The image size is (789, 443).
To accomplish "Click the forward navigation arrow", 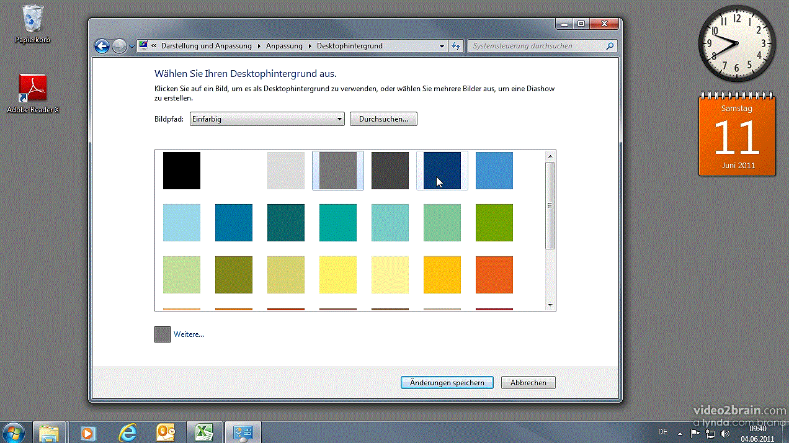I will click(119, 46).
